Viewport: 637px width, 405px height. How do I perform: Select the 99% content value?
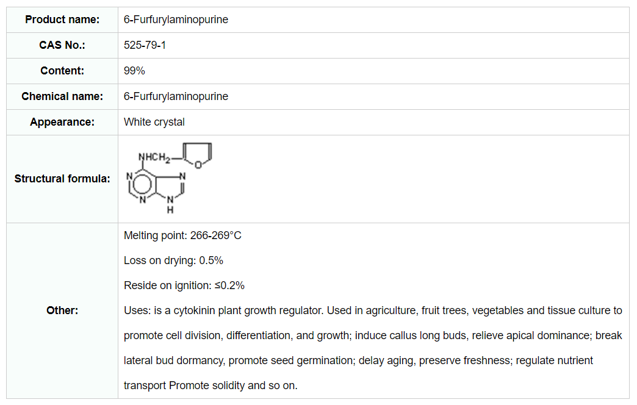134,71
